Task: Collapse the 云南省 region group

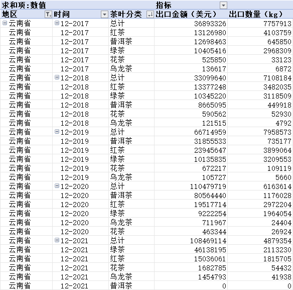Action: (x=5, y=23)
